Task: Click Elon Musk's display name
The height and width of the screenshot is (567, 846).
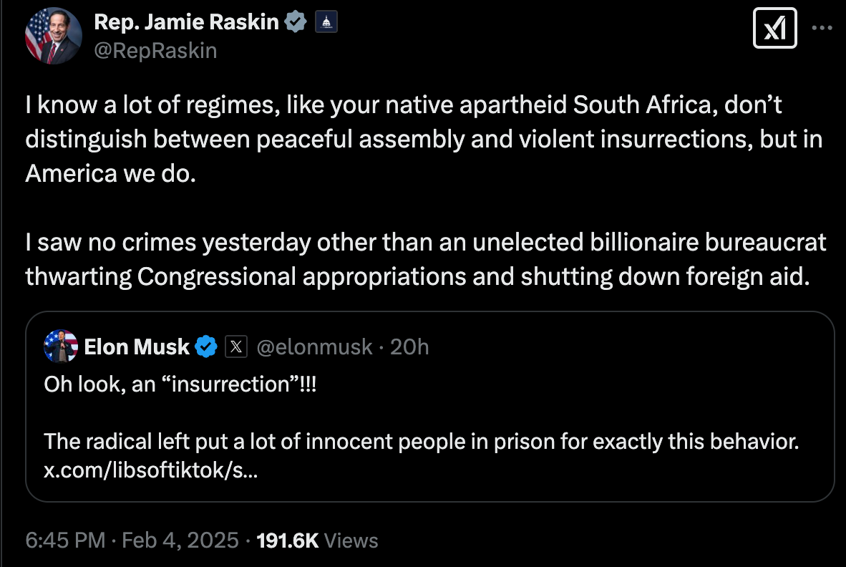Action: pos(137,346)
